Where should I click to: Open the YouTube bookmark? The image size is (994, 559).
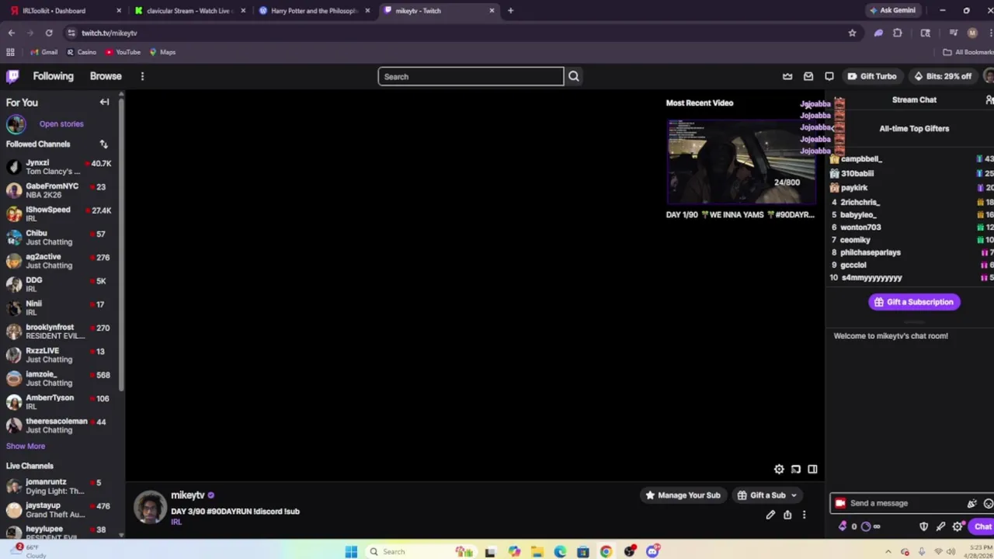(x=123, y=52)
